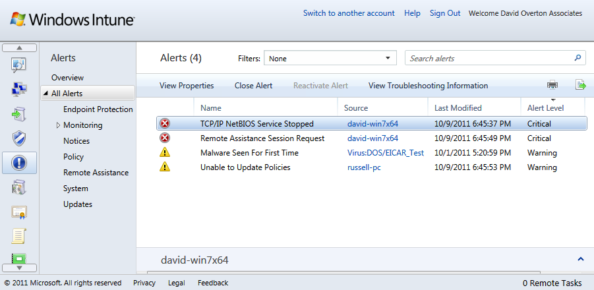594x290 pixels.
Task: Open the russell-pc source link
Action: [364, 167]
